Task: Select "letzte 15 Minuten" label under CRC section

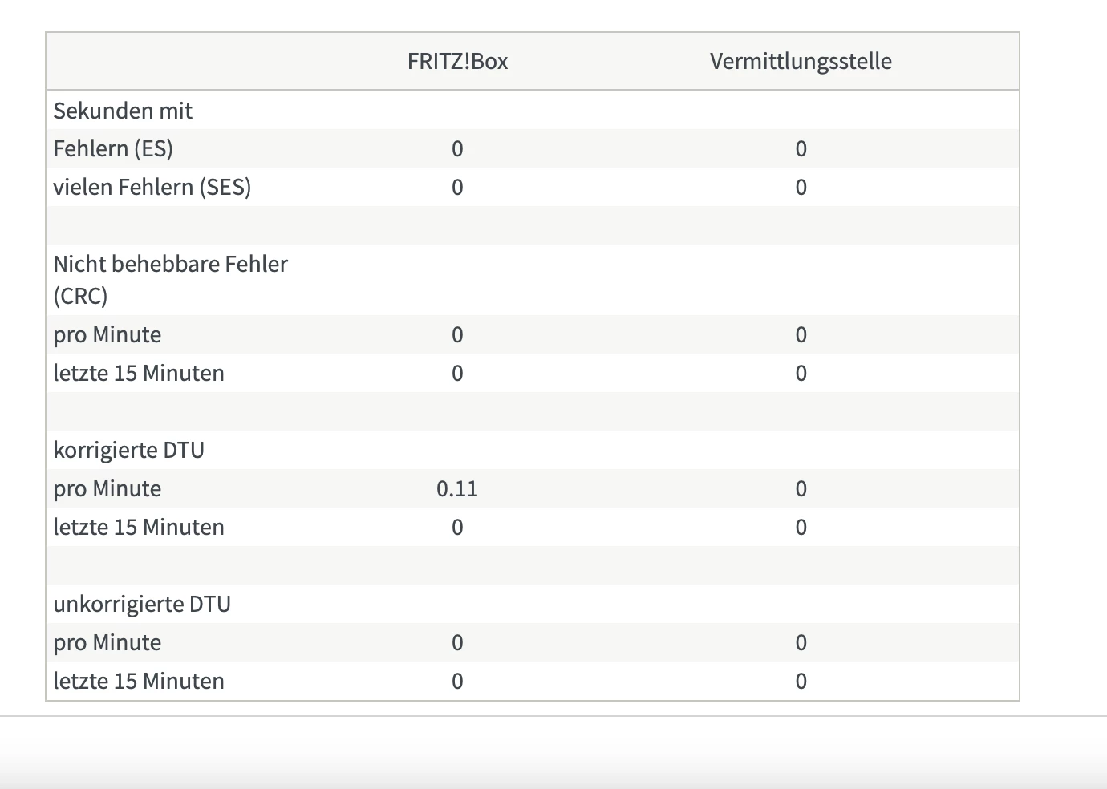Action: (x=139, y=373)
